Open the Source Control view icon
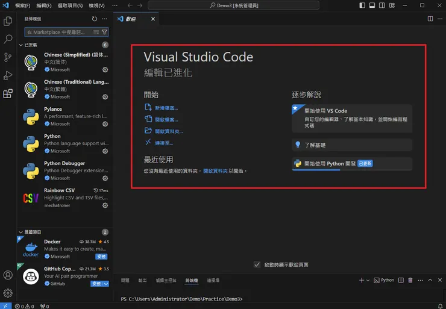This screenshot has width=446, height=309. tap(8, 57)
